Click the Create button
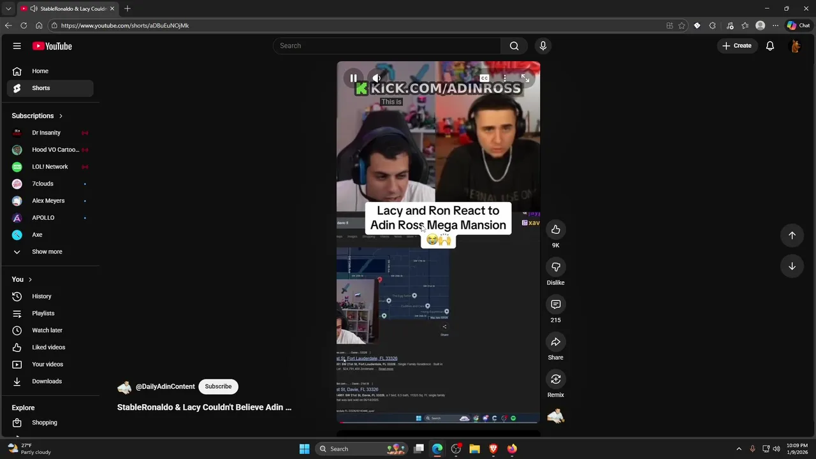This screenshot has height=459, width=816. tap(737, 46)
